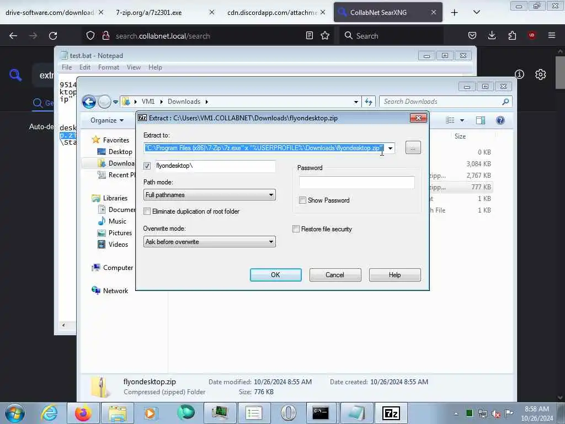This screenshot has width=565, height=424.
Task: Open Notepad Format menu
Action: click(109, 67)
